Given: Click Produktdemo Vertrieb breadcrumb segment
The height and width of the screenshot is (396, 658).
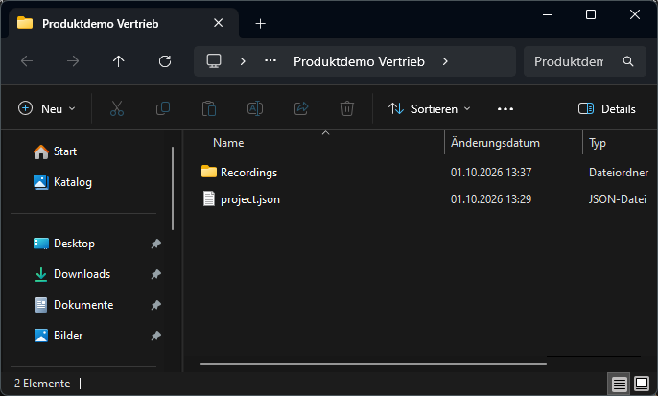Looking at the screenshot, I should tap(359, 61).
